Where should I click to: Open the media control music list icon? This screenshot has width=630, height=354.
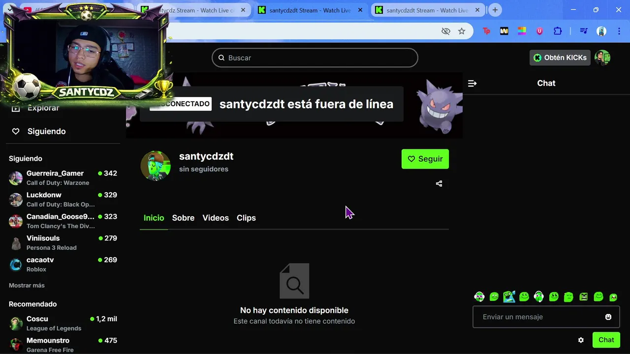click(x=584, y=31)
